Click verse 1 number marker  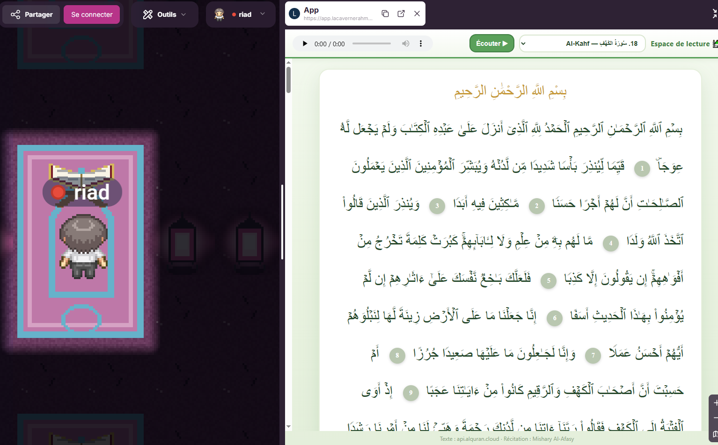pyautogui.click(x=642, y=168)
